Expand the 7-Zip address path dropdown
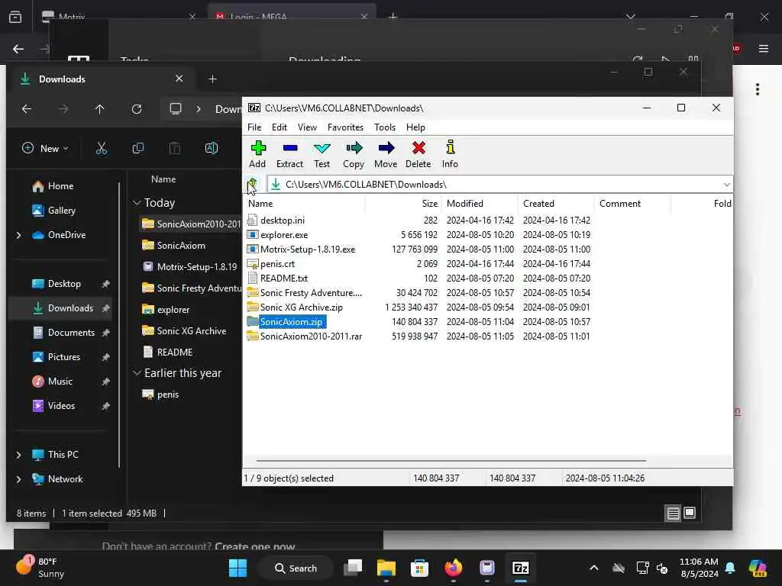The image size is (782, 586). (x=727, y=185)
